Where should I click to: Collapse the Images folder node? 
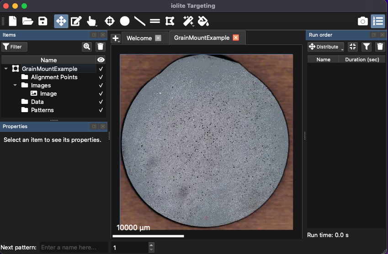(15, 85)
